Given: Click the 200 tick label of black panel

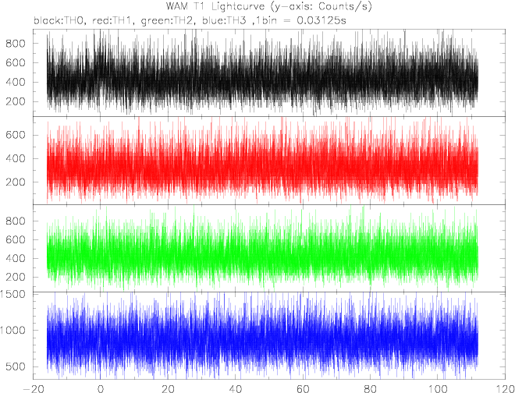Looking at the screenshot, I should click(16, 101).
